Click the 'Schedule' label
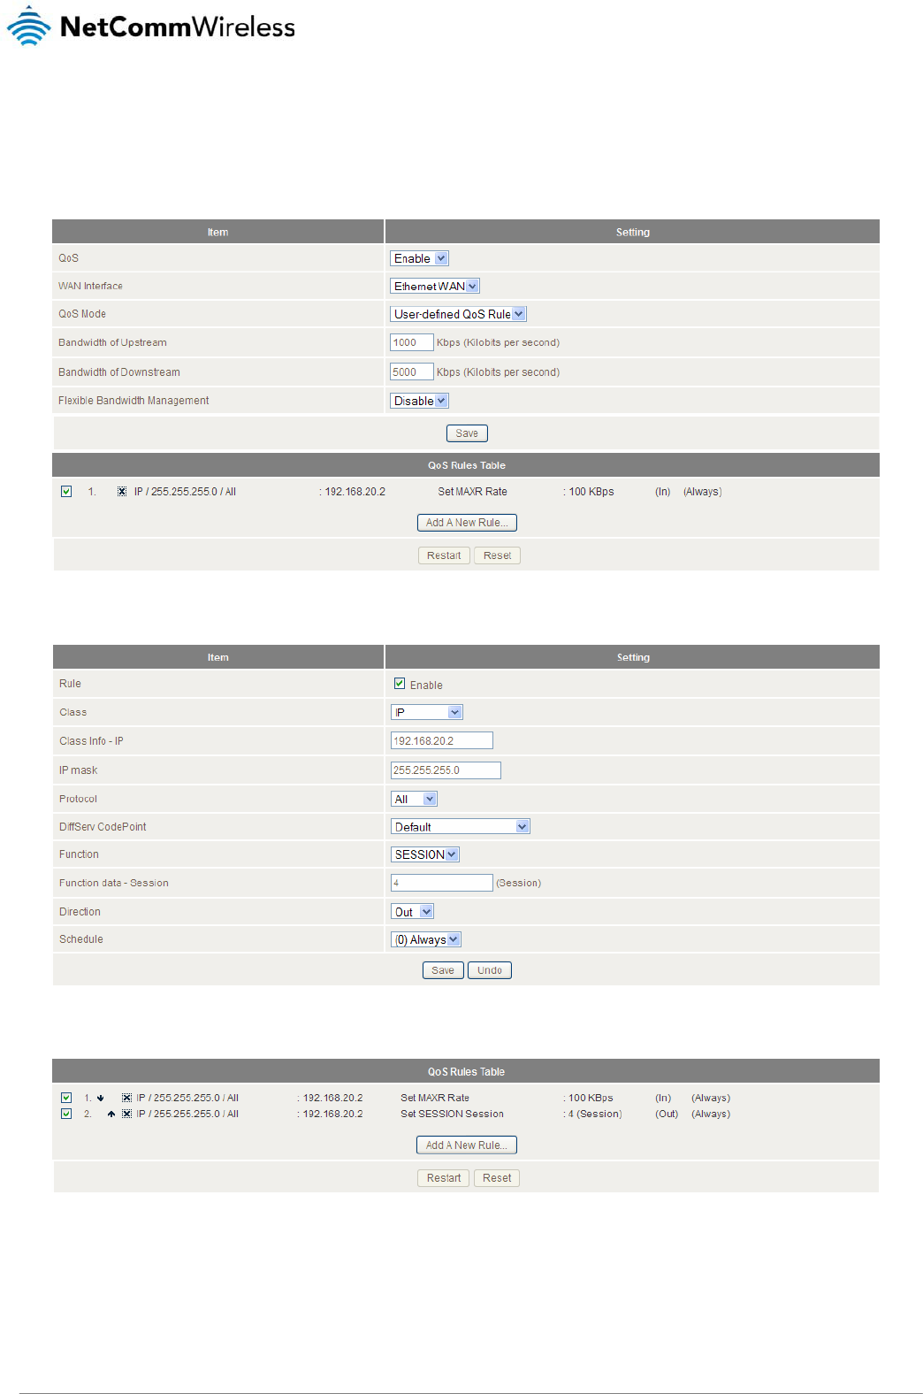 point(81,939)
